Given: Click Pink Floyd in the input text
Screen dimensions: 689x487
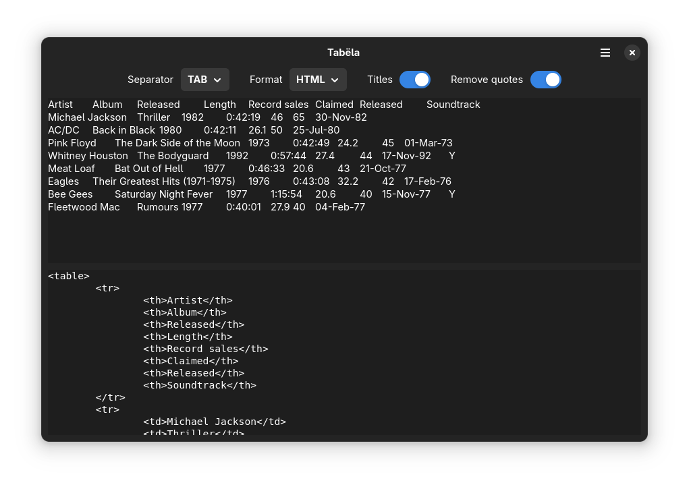Looking at the screenshot, I should coord(72,143).
